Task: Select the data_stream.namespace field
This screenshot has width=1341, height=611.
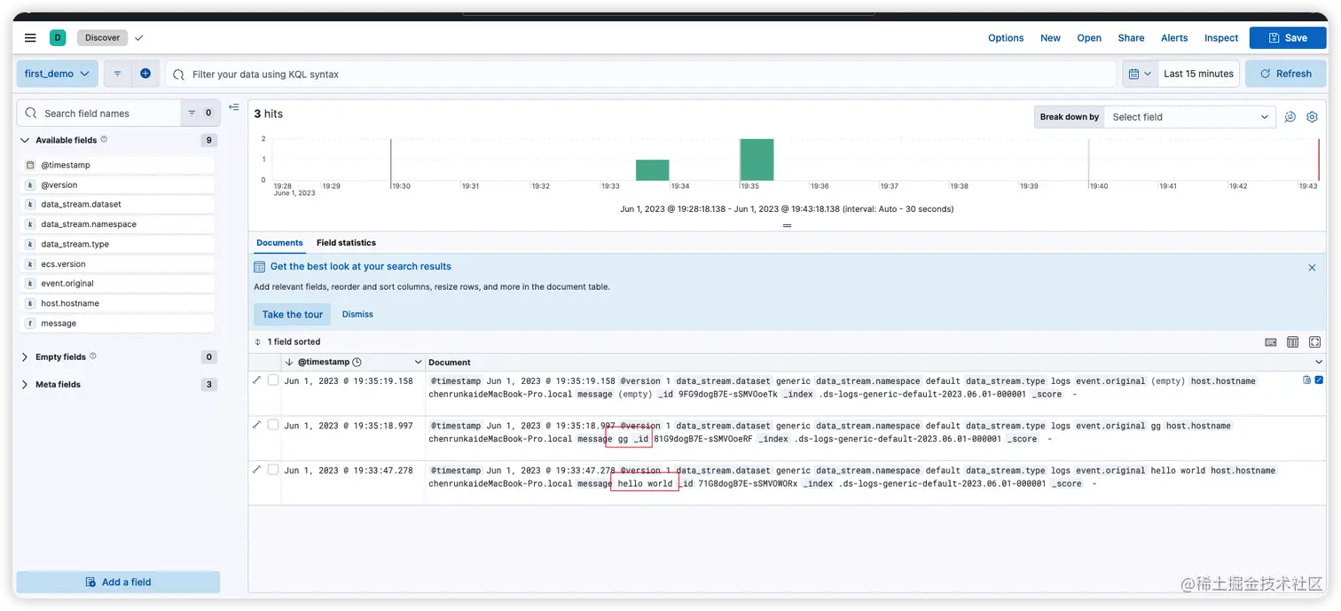Action: 117,224
